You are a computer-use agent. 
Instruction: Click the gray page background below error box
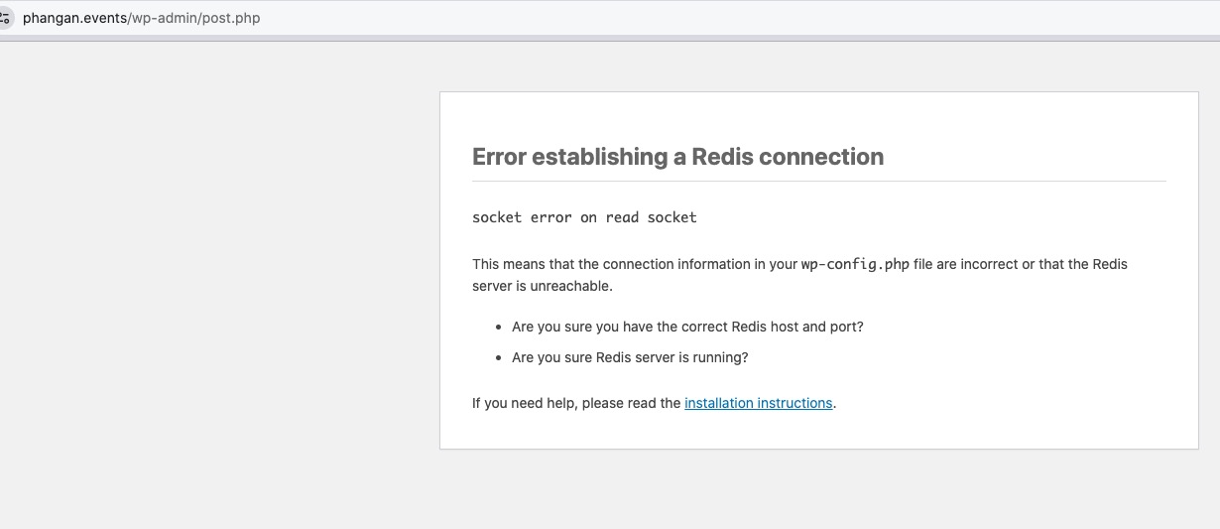(x=819, y=489)
